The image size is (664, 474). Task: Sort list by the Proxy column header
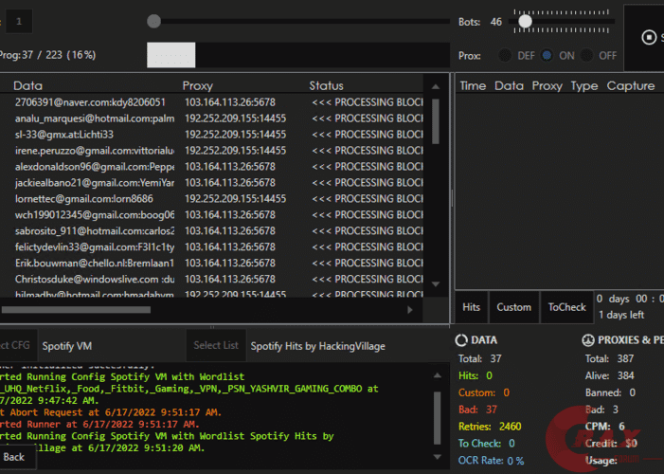pos(198,85)
